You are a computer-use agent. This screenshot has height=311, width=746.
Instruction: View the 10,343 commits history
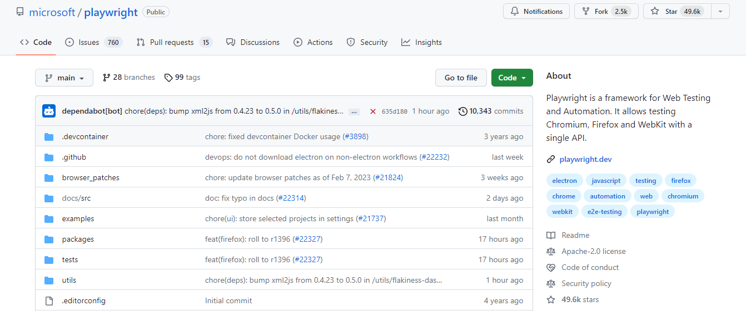pos(491,111)
